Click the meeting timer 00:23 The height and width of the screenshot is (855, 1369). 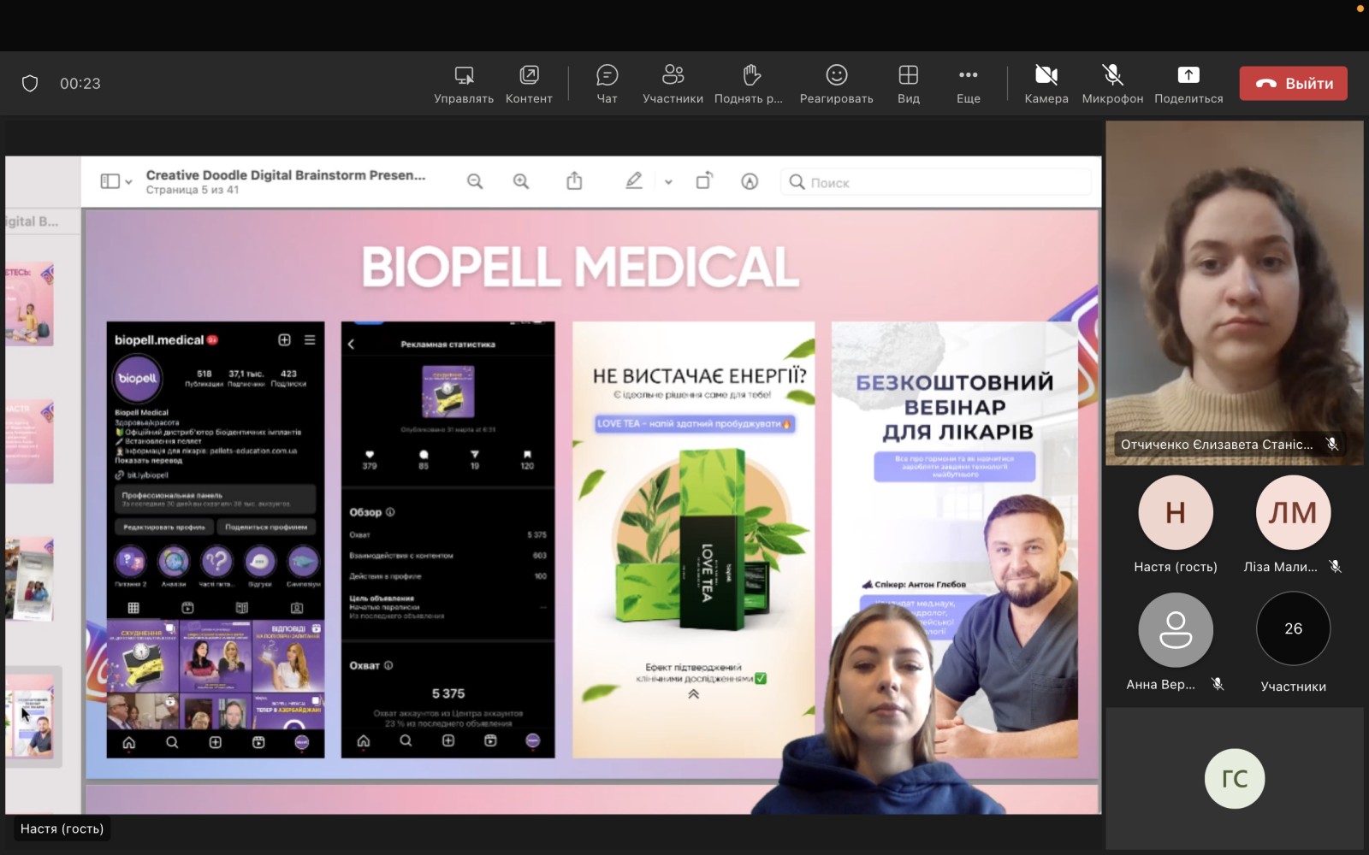[x=80, y=83]
